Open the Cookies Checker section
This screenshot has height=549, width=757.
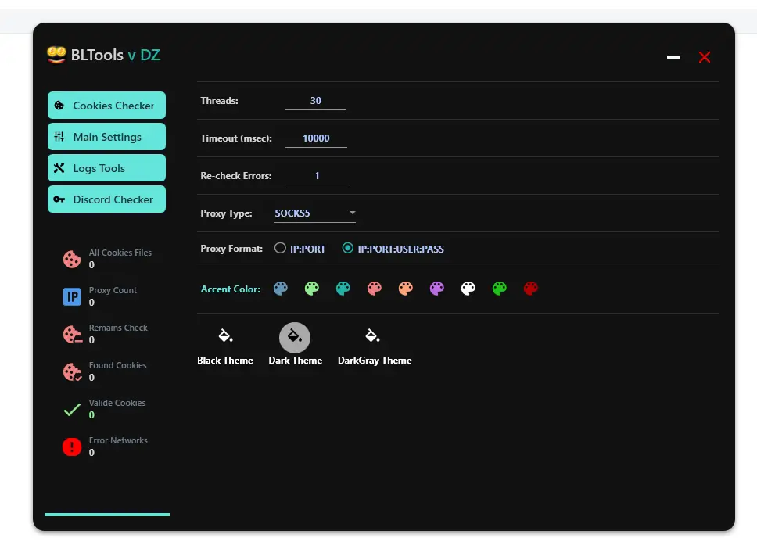(106, 105)
